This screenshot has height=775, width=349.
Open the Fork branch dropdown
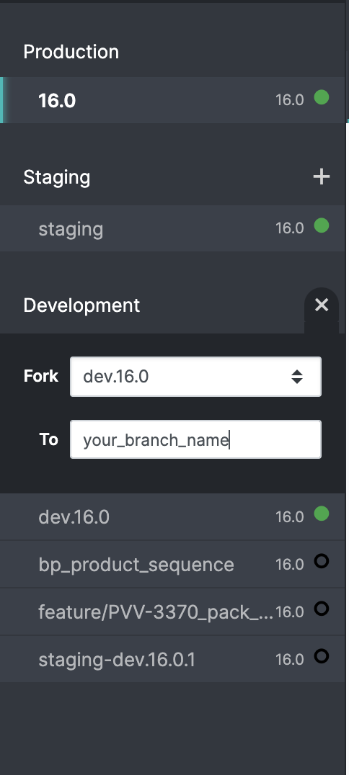tap(195, 377)
